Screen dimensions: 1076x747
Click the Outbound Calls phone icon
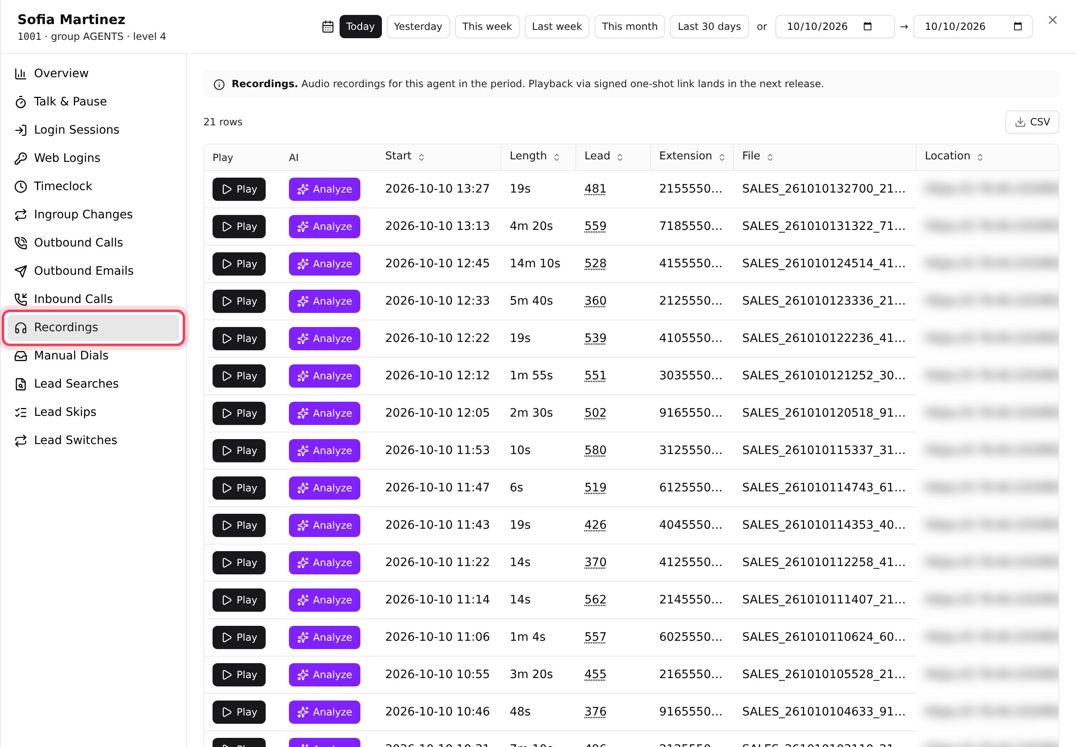(21, 243)
